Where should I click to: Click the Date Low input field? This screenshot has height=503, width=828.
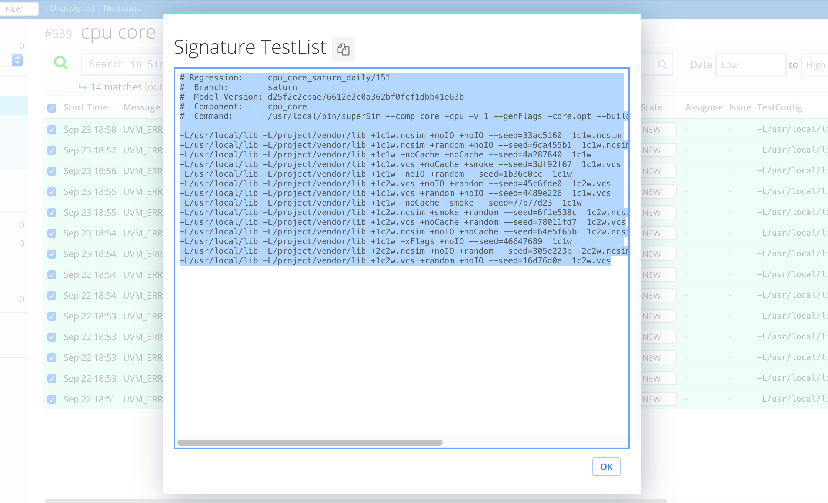coord(751,65)
